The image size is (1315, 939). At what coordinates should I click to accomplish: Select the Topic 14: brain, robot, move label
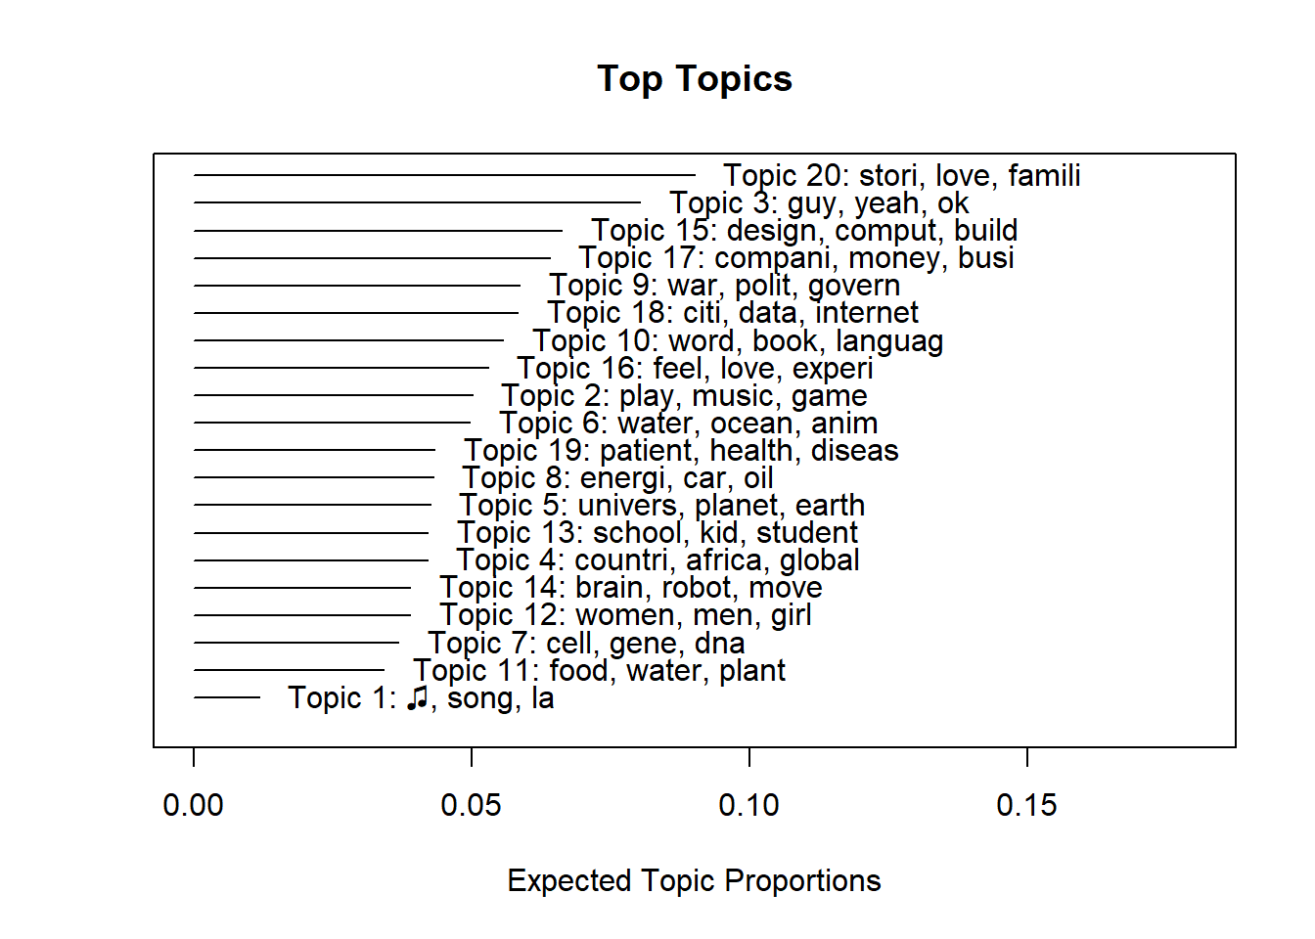(x=631, y=588)
